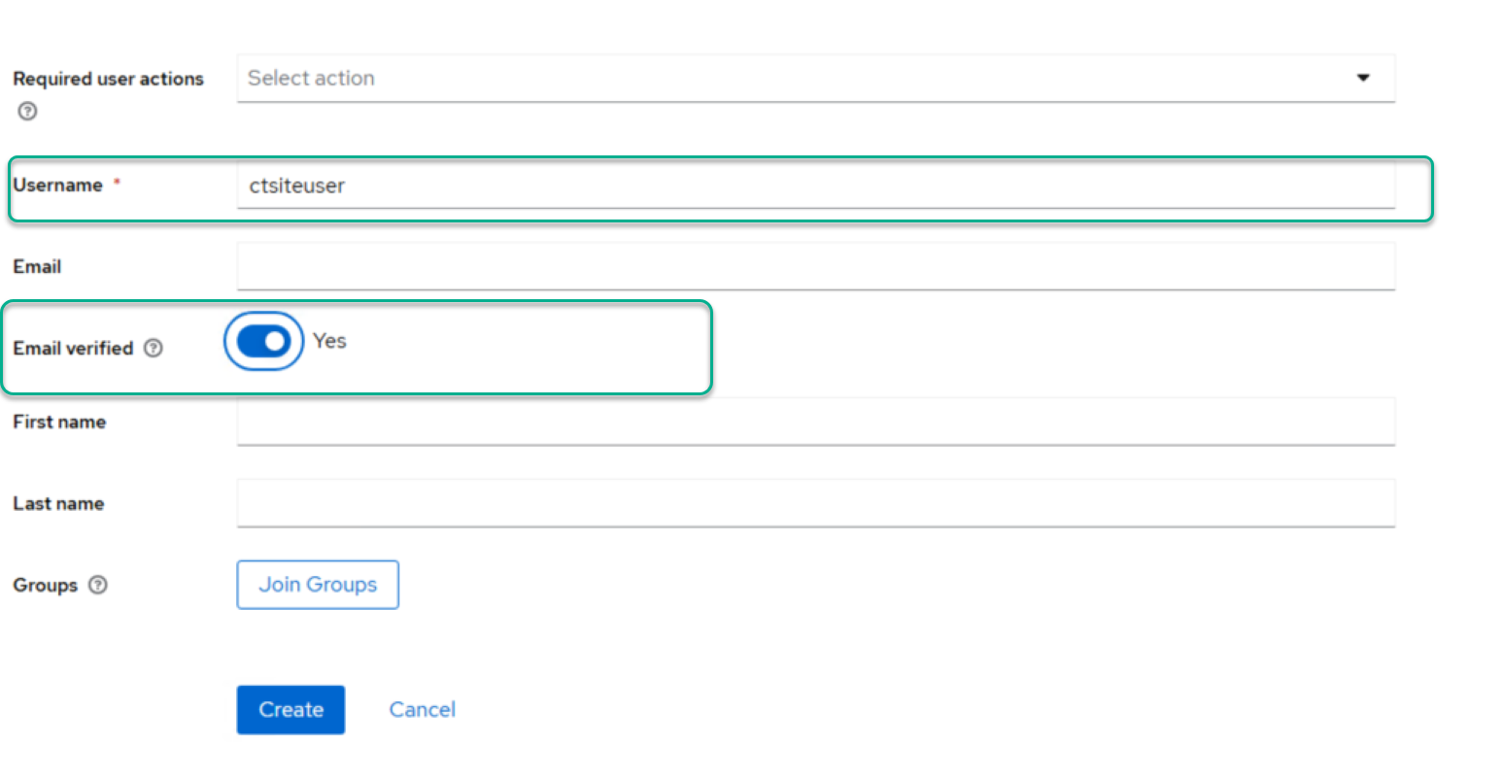Click the Groups help icon
Viewport: 1504px width, 779px height.
pos(97,585)
